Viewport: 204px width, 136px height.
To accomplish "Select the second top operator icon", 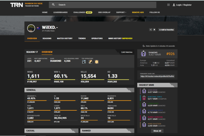I will pyautogui.click(x=90, y=62).
